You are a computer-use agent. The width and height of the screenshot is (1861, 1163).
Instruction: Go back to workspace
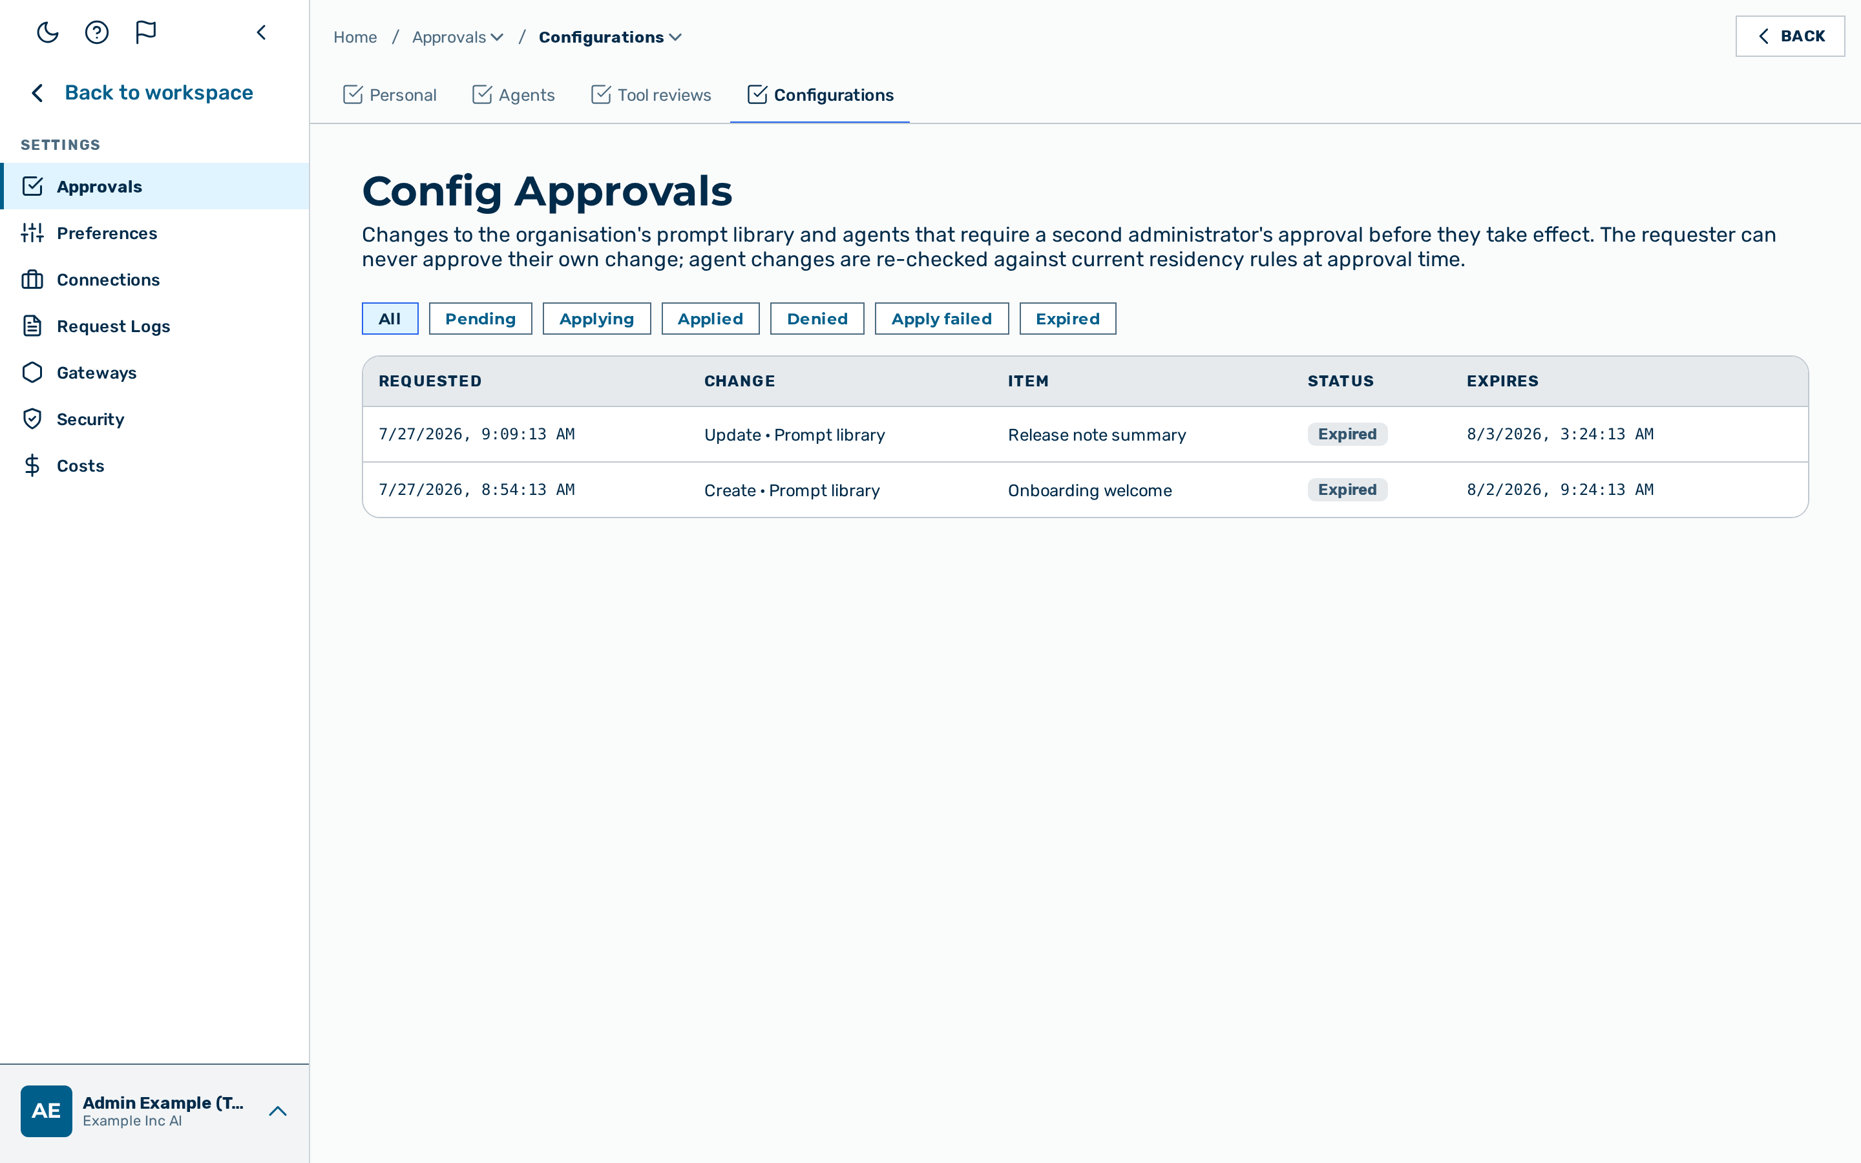142,92
